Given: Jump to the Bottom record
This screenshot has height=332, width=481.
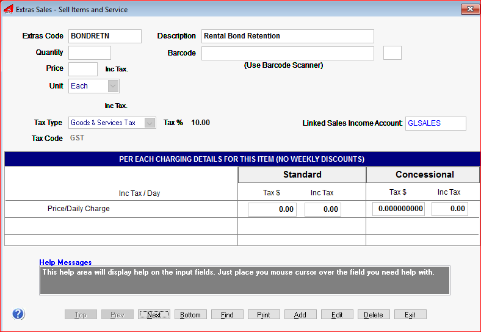Looking at the screenshot, I should 190,314.
